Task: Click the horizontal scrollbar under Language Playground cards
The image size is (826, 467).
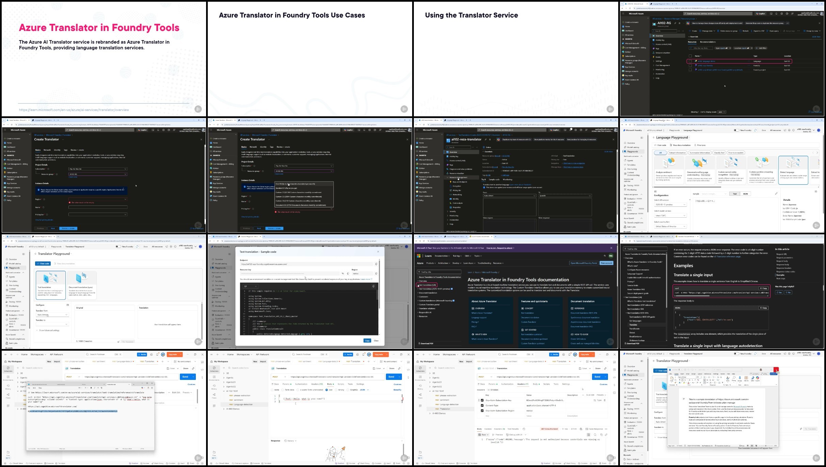Action: [x=688, y=187]
